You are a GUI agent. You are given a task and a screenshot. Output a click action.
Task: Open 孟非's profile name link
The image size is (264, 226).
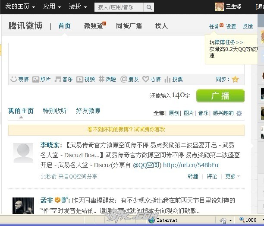[x=47, y=200]
